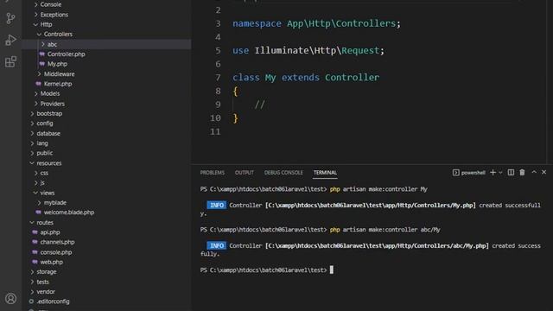Open Kernel.php file

point(58,84)
